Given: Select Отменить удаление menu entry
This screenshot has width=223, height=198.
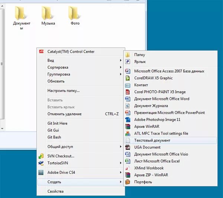Looking at the screenshot, I should (81, 114).
